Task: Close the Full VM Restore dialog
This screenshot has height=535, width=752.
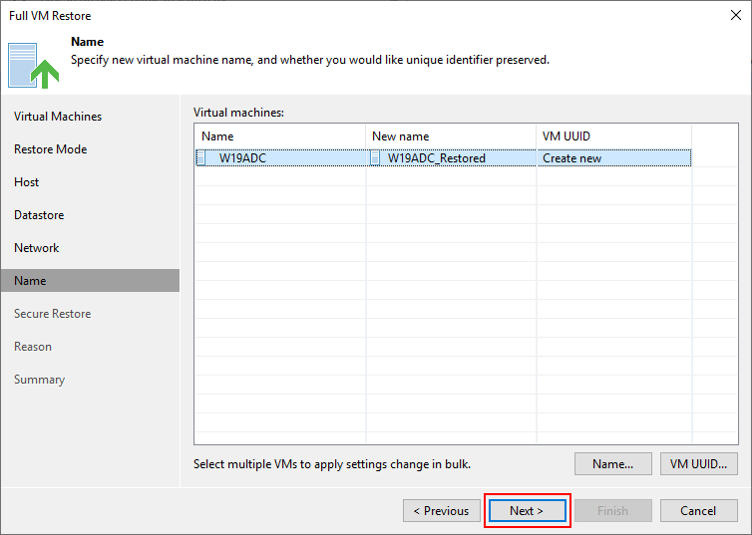Action: pyautogui.click(x=736, y=15)
